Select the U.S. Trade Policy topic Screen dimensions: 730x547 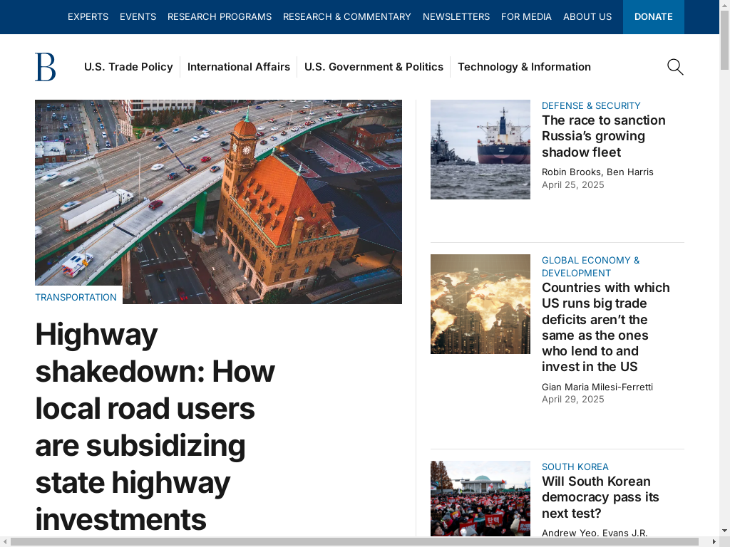point(128,67)
